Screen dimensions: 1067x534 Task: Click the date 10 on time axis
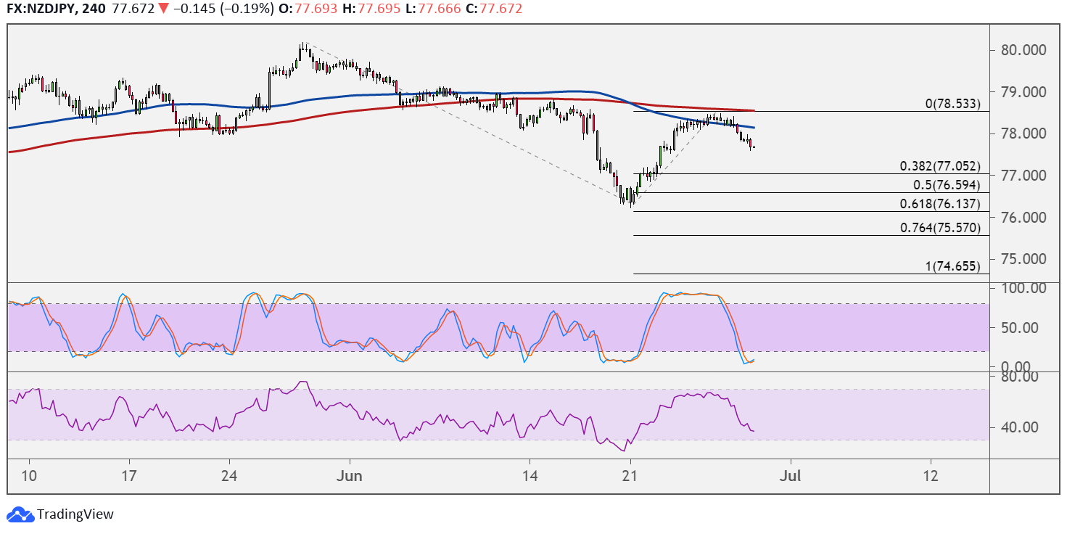(x=30, y=476)
